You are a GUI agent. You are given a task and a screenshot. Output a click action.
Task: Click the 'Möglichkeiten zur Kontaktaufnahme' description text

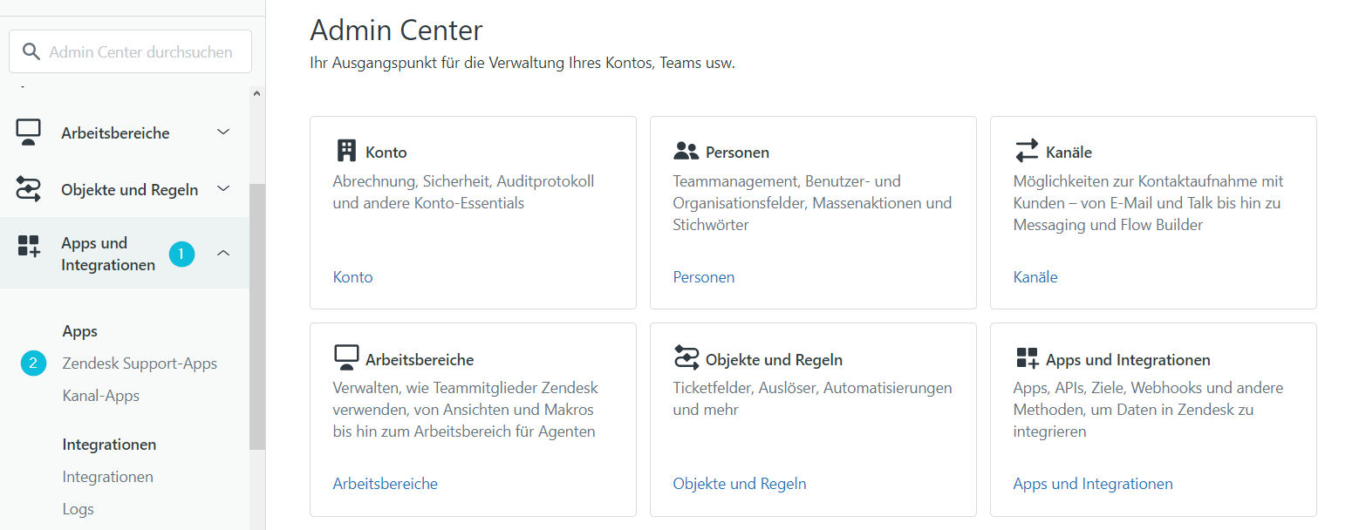1148,203
